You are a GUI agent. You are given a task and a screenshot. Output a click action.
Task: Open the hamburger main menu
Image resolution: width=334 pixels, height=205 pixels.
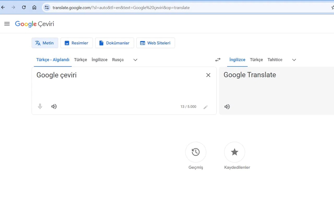point(7,24)
